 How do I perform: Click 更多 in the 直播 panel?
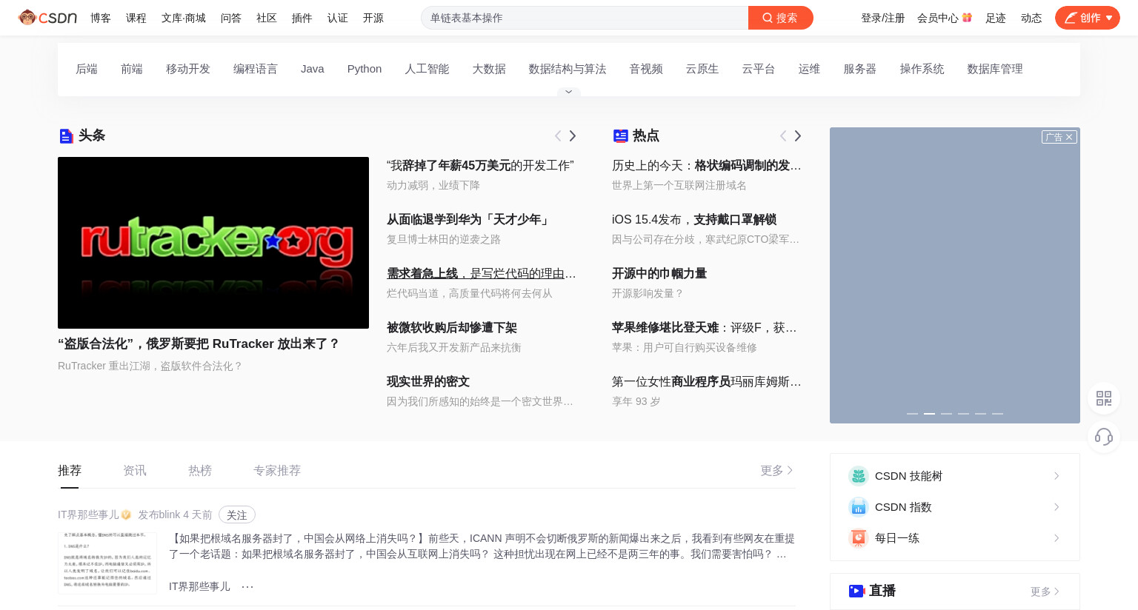pyautogui.click(x=1045, y=591)
